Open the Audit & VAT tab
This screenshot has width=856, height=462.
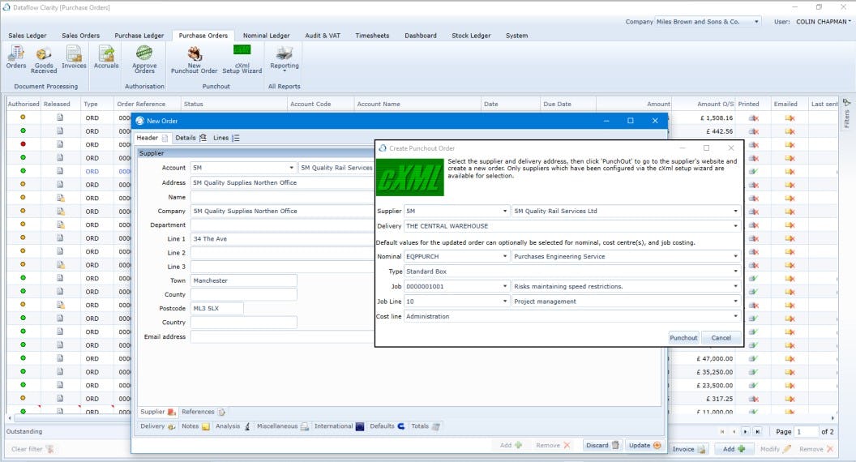(x=323, y=36)
